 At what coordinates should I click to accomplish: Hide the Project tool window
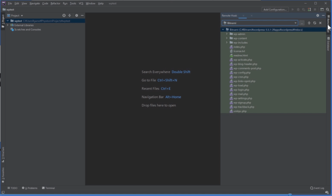82,15
